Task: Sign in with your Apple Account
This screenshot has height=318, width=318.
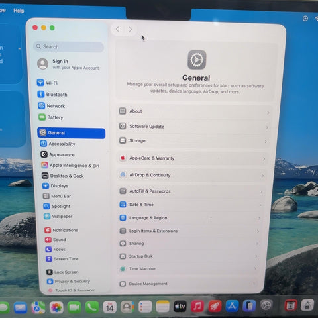Action: click(x=68, y=64)
